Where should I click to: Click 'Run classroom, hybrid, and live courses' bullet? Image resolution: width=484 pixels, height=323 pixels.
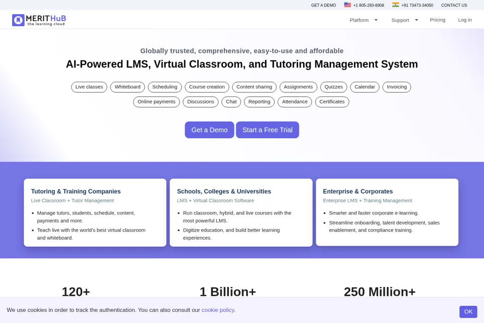[237, 217]
